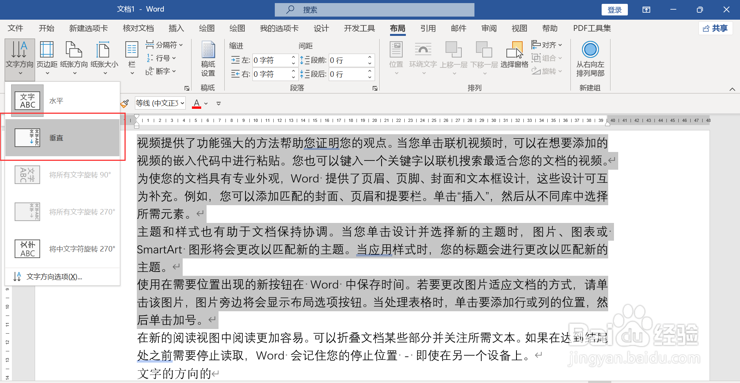This screenshot has height=383, width=740.
Task: Expand the font color dropdown arrow
Action: 206,103
